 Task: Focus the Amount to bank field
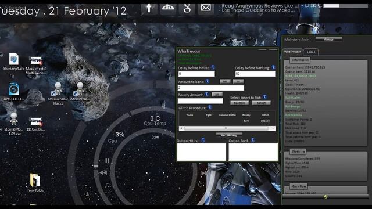pos(210,88)
